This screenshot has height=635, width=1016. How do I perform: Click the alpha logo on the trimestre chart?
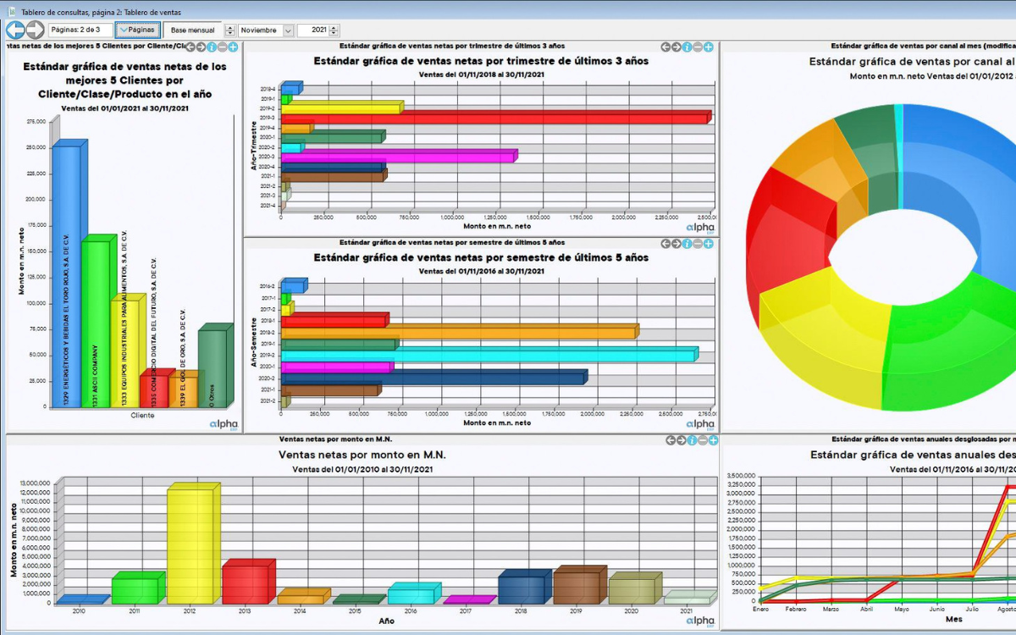point(702,227)
